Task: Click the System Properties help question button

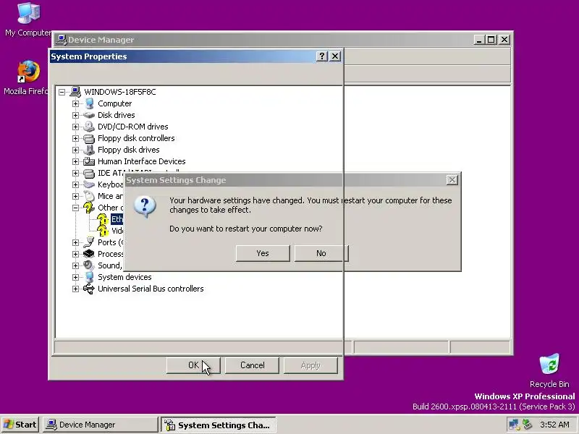Action: tap(322, 56)
